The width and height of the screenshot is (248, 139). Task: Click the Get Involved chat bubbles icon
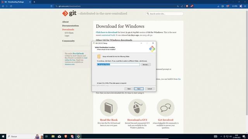pyautogui.click(x=165, y=108)
